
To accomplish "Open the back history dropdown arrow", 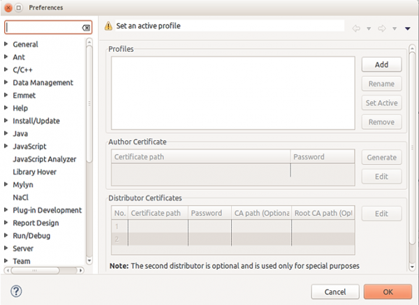I will tap(369, 29).
